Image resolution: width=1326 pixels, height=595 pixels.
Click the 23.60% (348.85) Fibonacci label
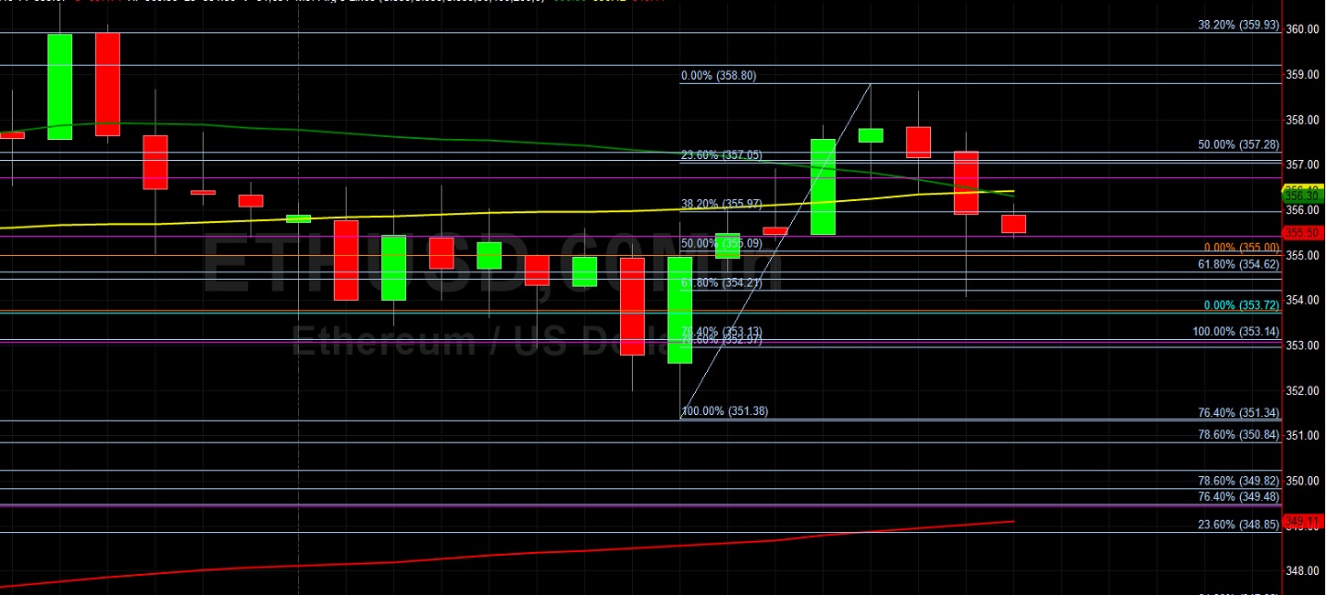tap(1238, 526)
